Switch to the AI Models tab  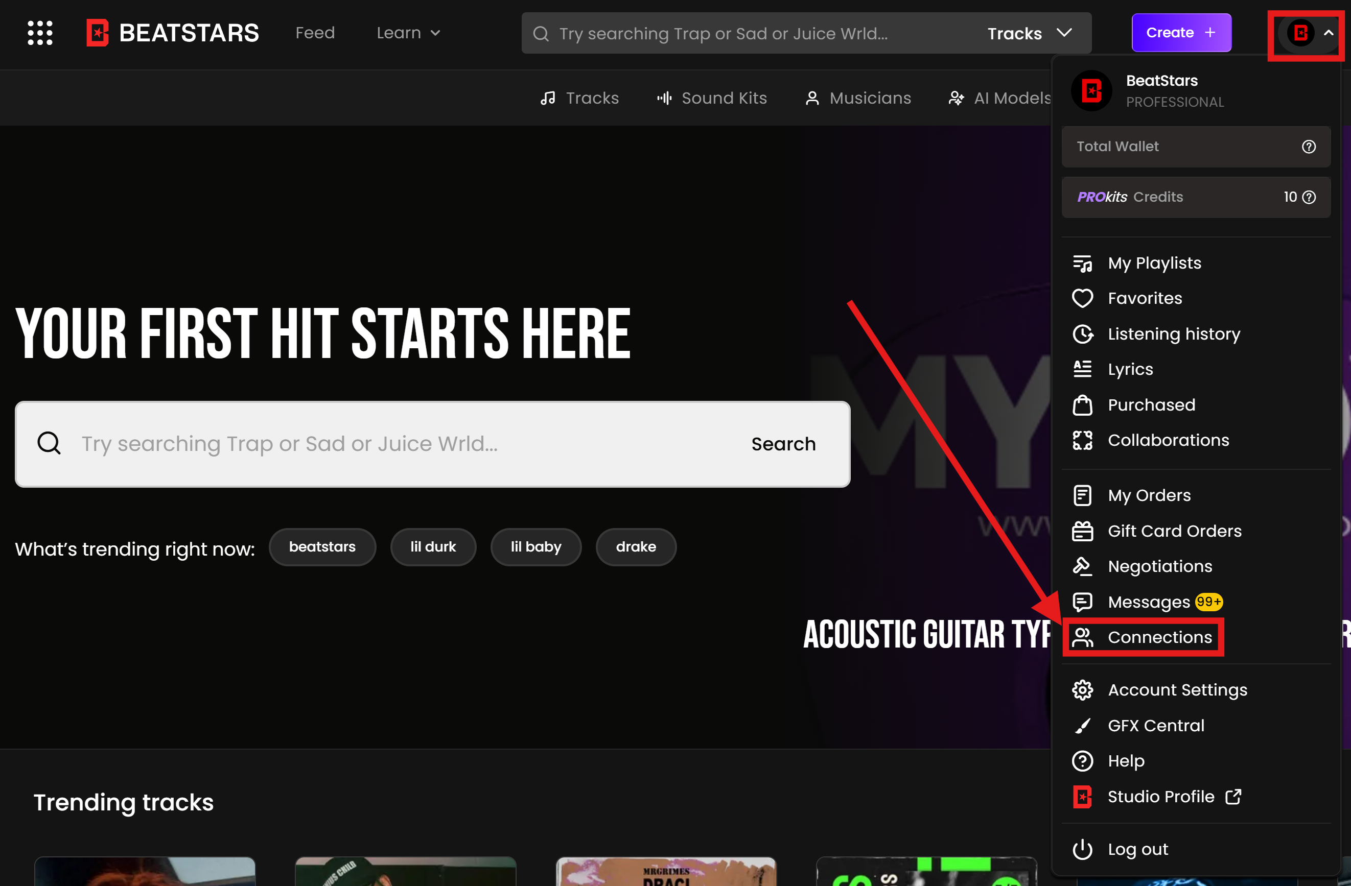(999, 98)
